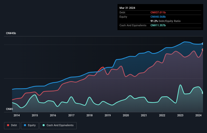The height and width of the screenshot is (133, 207).
Task: Click the CN¥11.357b cash value
Action: [158, 25]
